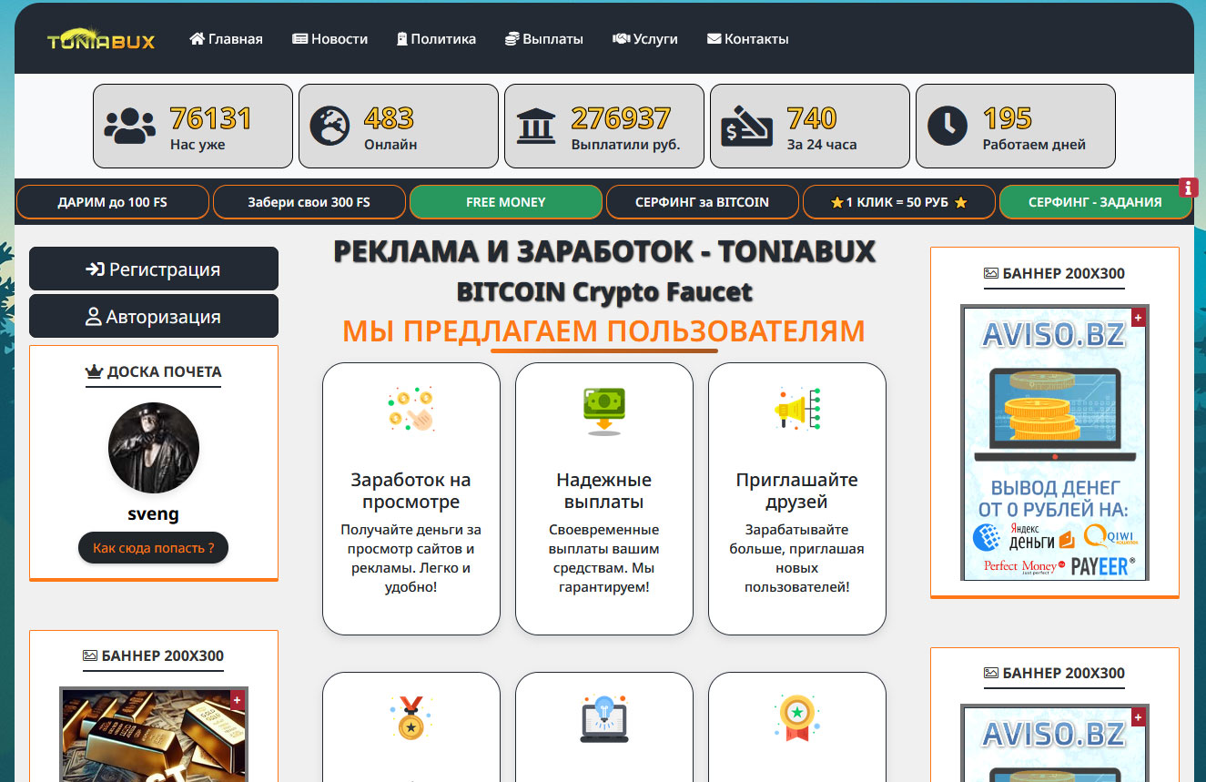The image size is (1206, 782).
Task: Open the Контакты page
Action: pyautogui.click(x=747, y=39)
